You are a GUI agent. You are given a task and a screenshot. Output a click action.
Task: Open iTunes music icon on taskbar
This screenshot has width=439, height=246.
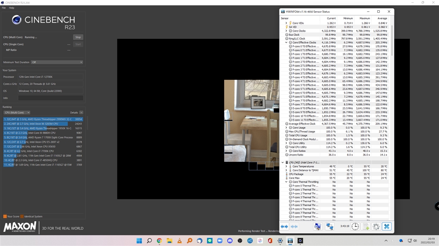[x=260, y=241]
